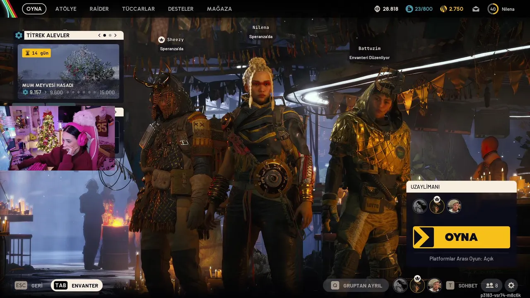
Task: Click crowned party avatar in bottom bar
Action: [417, 285]
